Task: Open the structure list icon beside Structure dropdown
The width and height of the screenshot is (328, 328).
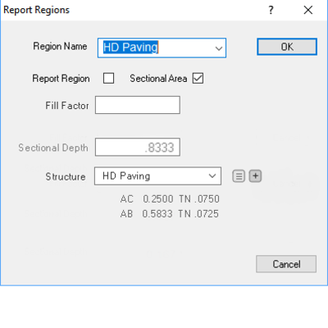Action: click(x=239, y=176)
